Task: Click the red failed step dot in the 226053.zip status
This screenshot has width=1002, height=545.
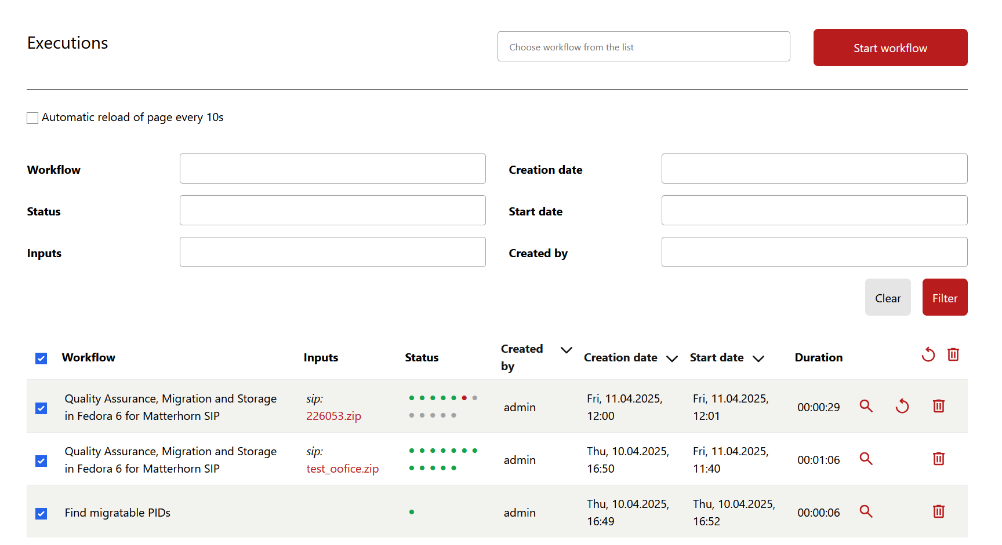Action: click(x=464, y=398)
